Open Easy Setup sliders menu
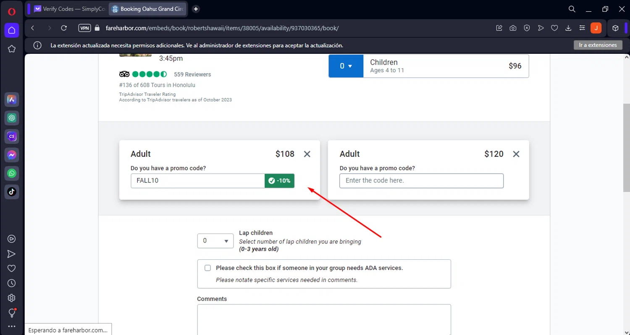Viewport: 630px width, 335px height. point(582,28)
